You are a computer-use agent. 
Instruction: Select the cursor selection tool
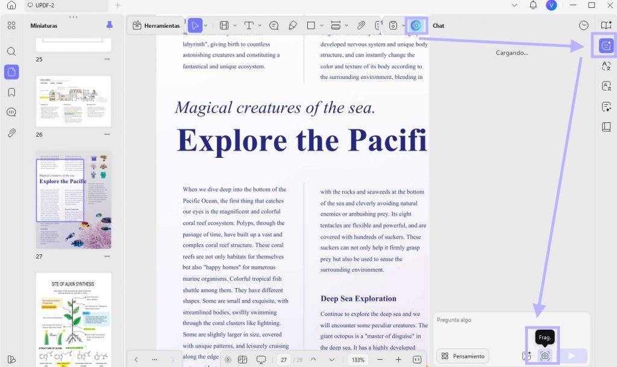195,25
